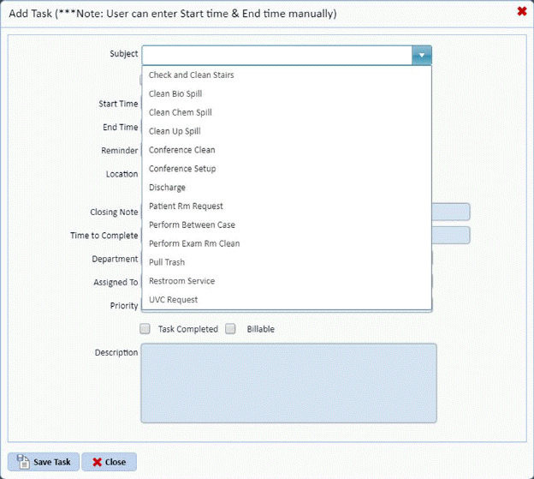Pick the 'Discharge' subject

click(x=167, y=188)
